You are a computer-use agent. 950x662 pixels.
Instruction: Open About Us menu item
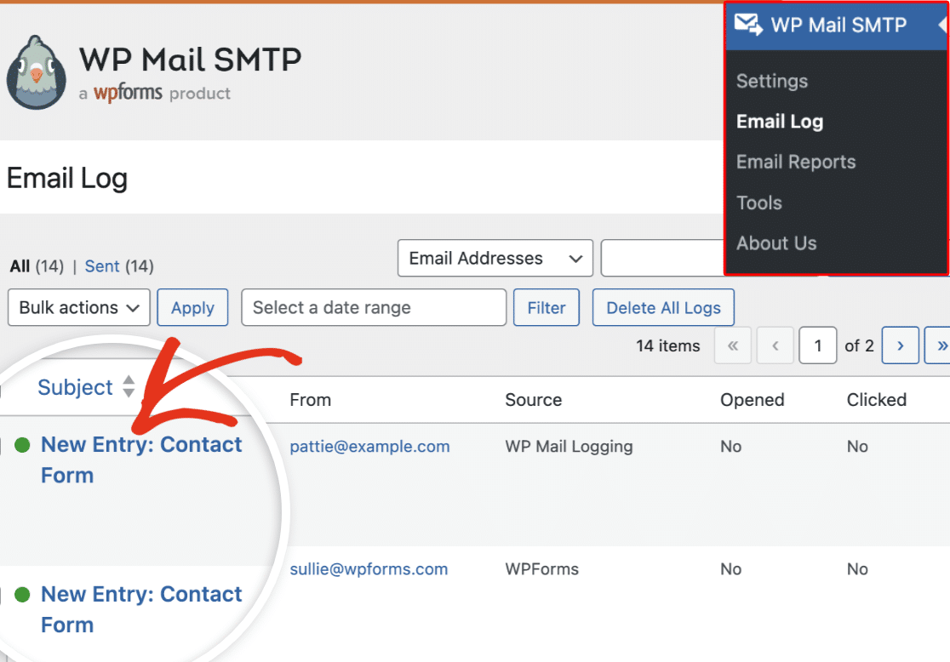pos(776,243)
